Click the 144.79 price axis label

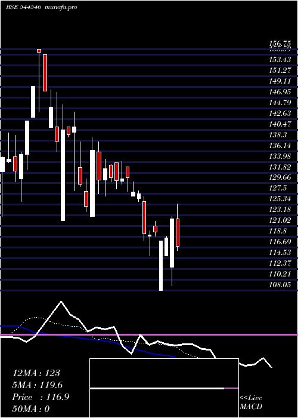tap(280, 103)
